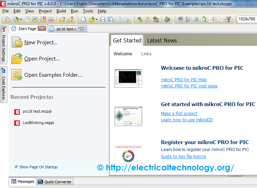Screen dimensions: 257x188
Task: Click the Build gears icon
Action: [140, 19]
